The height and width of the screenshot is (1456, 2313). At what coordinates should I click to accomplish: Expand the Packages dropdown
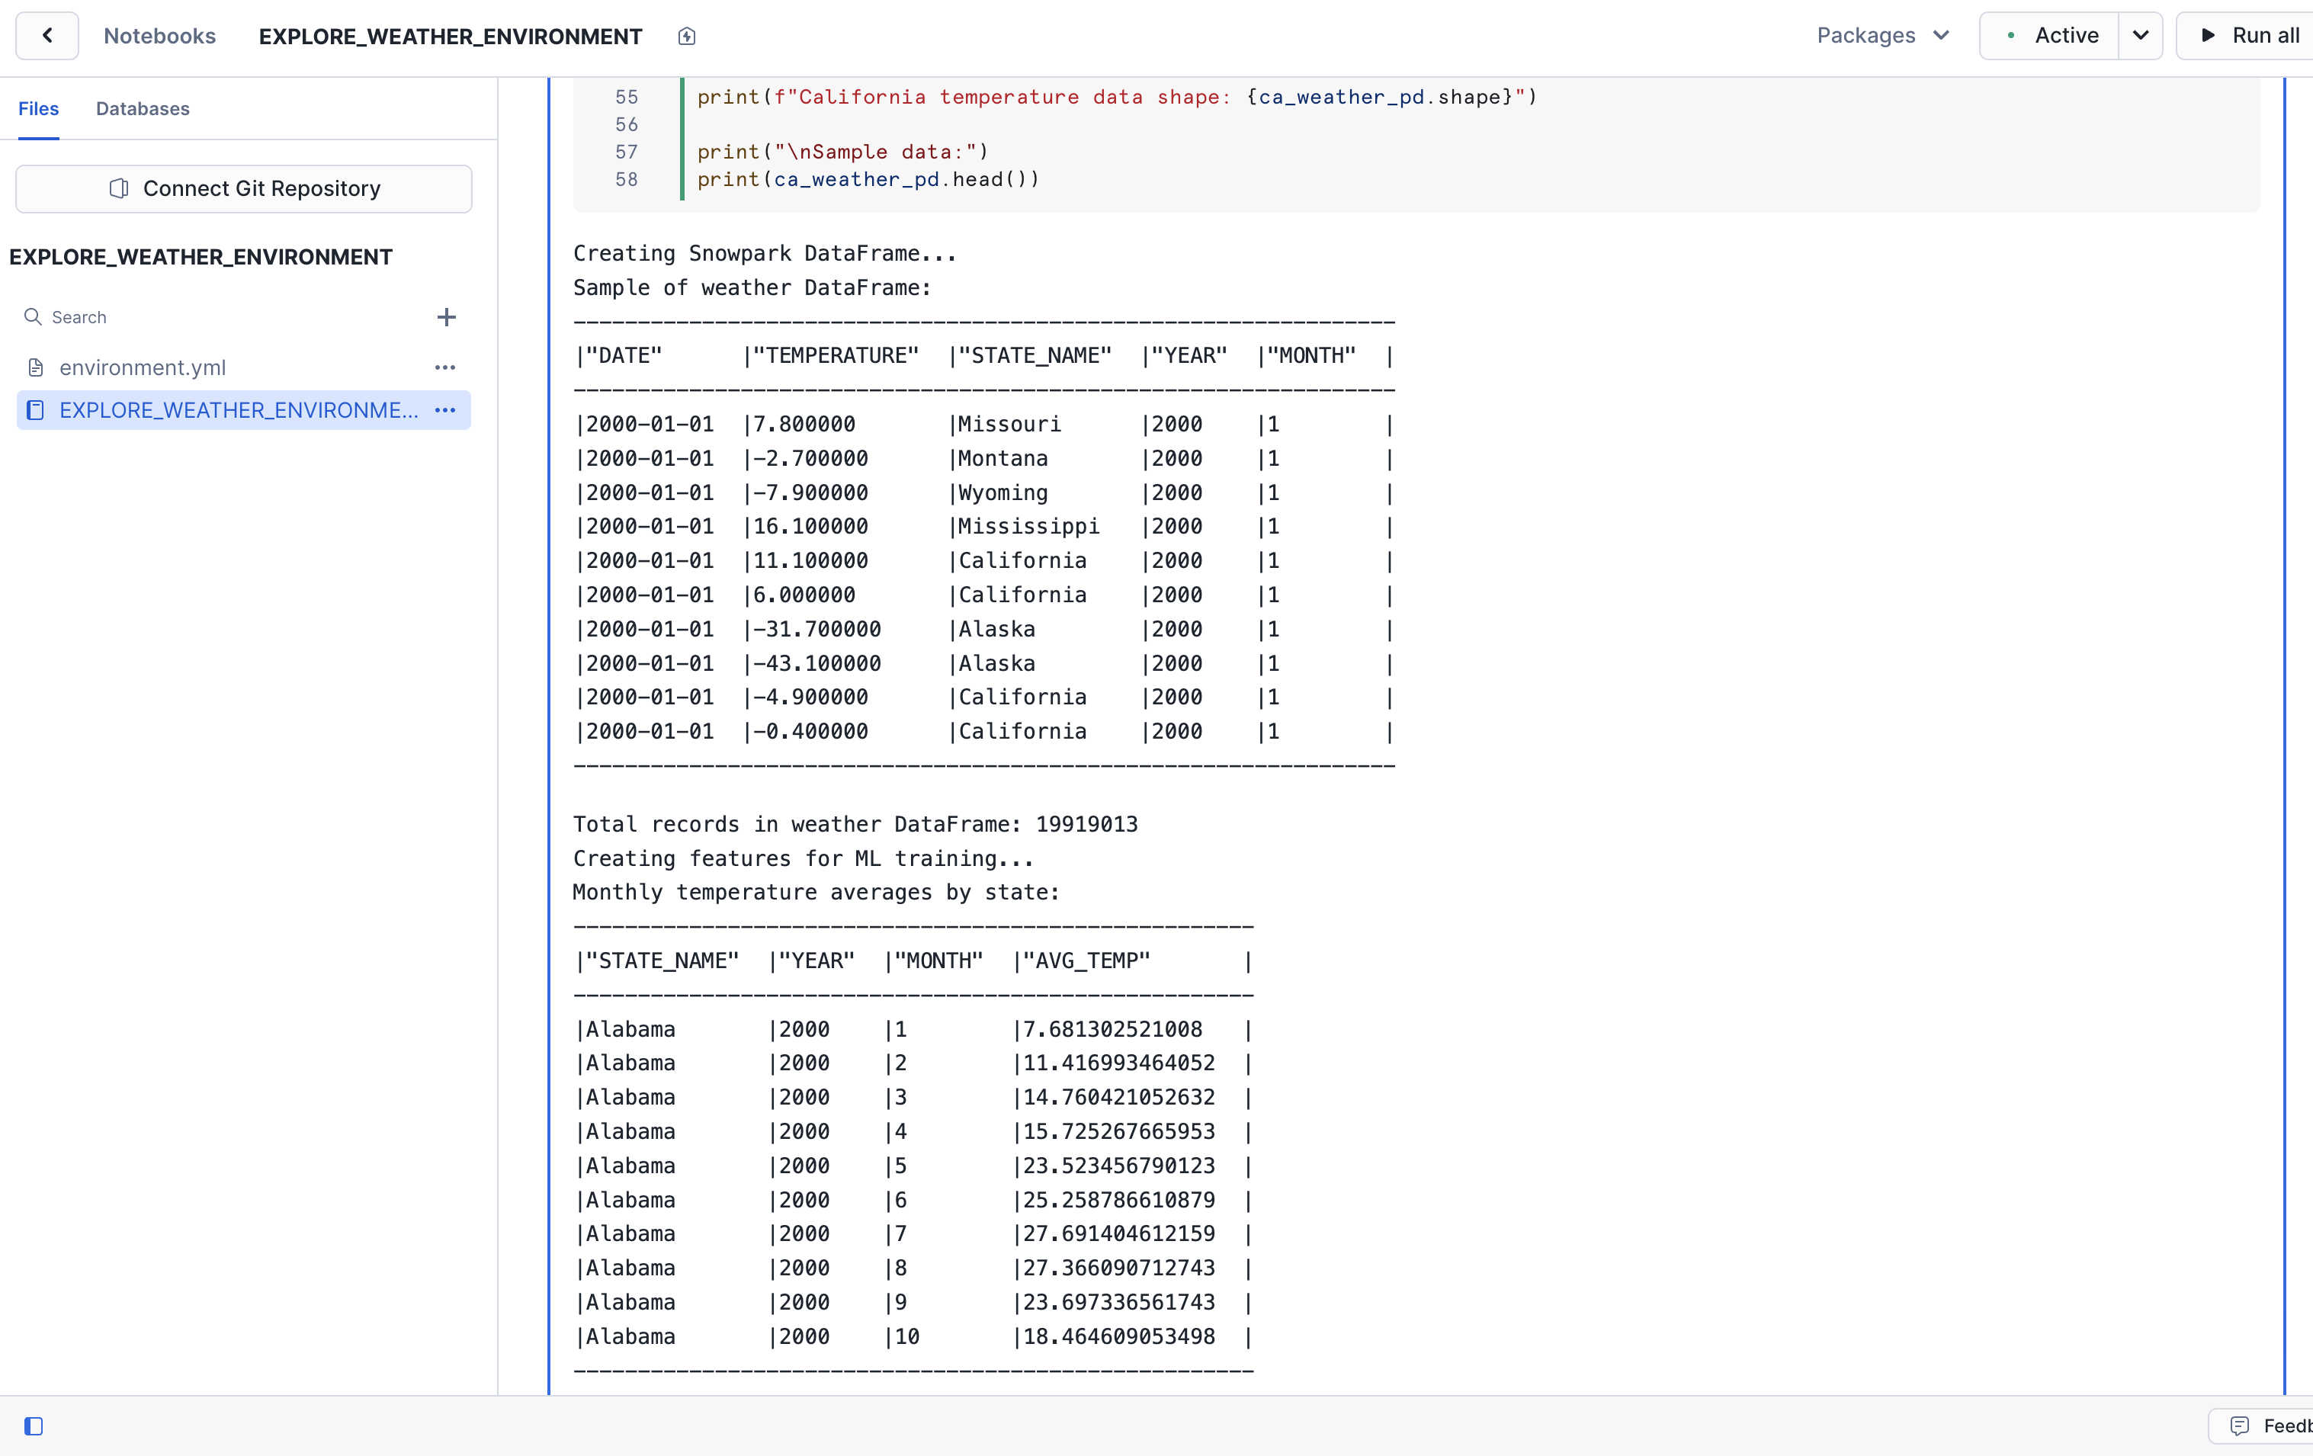1882,36
